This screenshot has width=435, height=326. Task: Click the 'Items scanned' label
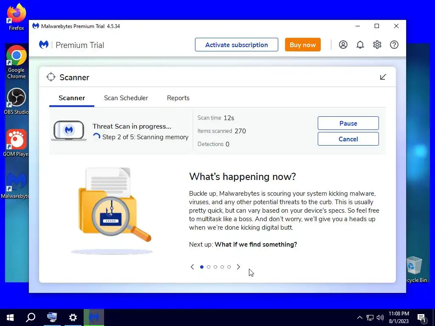point(215,131)
